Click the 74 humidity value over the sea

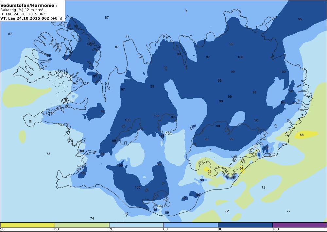pyautogui.click(x=92, y=219)
